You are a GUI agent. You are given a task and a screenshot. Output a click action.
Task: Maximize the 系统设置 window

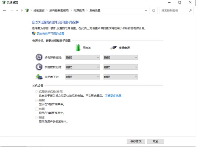click(x=180, y=2)
